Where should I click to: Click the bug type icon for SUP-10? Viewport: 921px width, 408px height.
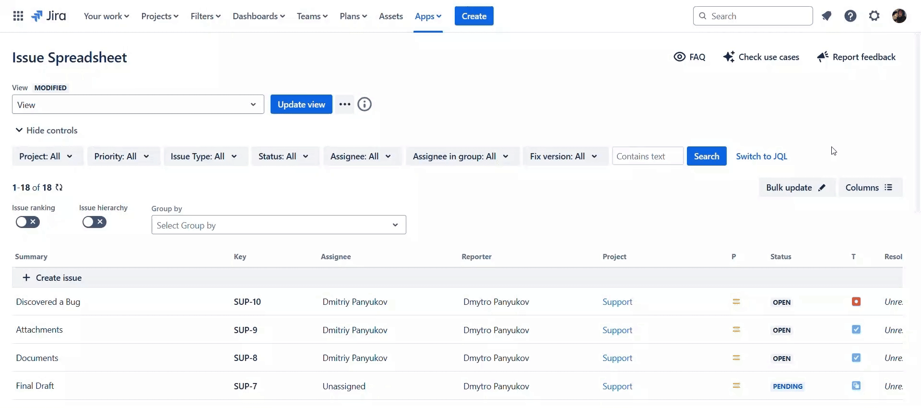coord(856,302)
